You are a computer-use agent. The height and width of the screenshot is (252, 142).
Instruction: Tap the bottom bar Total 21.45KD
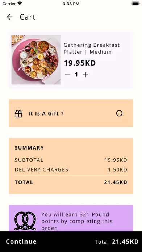pyautogui.click(x=117, y=242)
